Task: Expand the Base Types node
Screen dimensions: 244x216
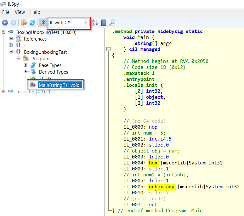Action: pos(26,65)
